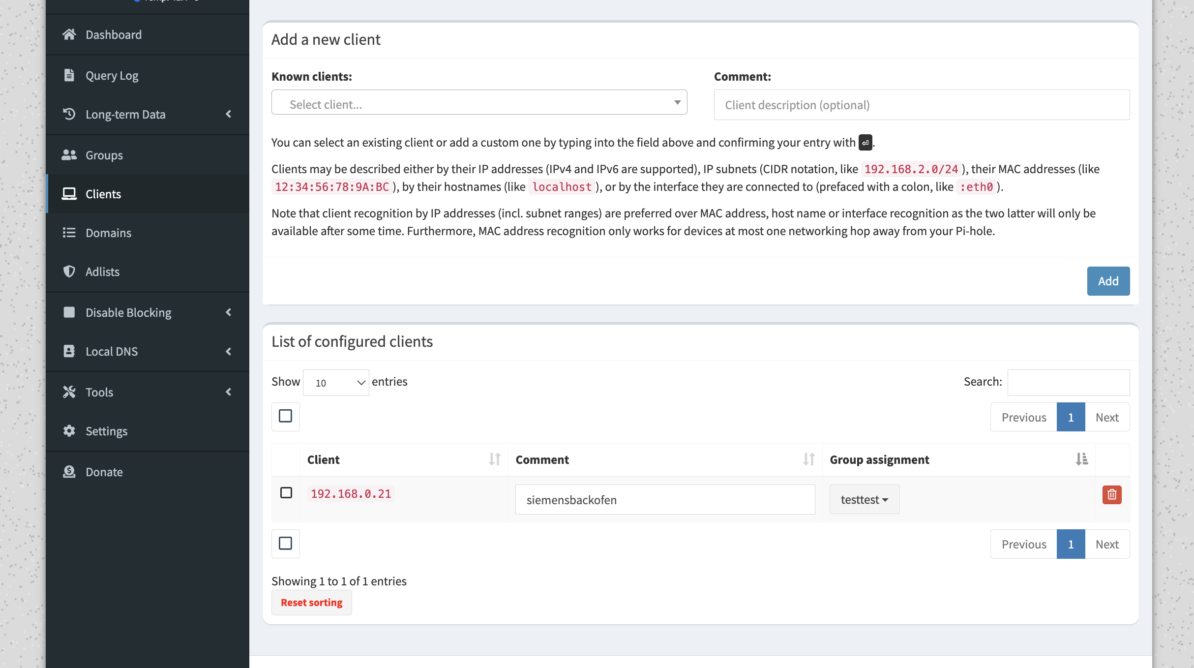Tick the select-all checkbox below the table
Screen dimensions: 1194x668
click(x=285, y=544)
